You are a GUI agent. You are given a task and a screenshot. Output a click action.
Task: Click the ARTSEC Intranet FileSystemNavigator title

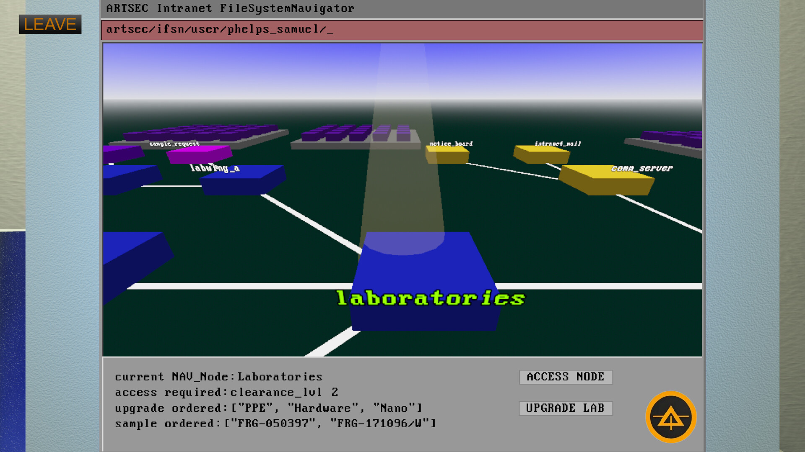point(230,8)
